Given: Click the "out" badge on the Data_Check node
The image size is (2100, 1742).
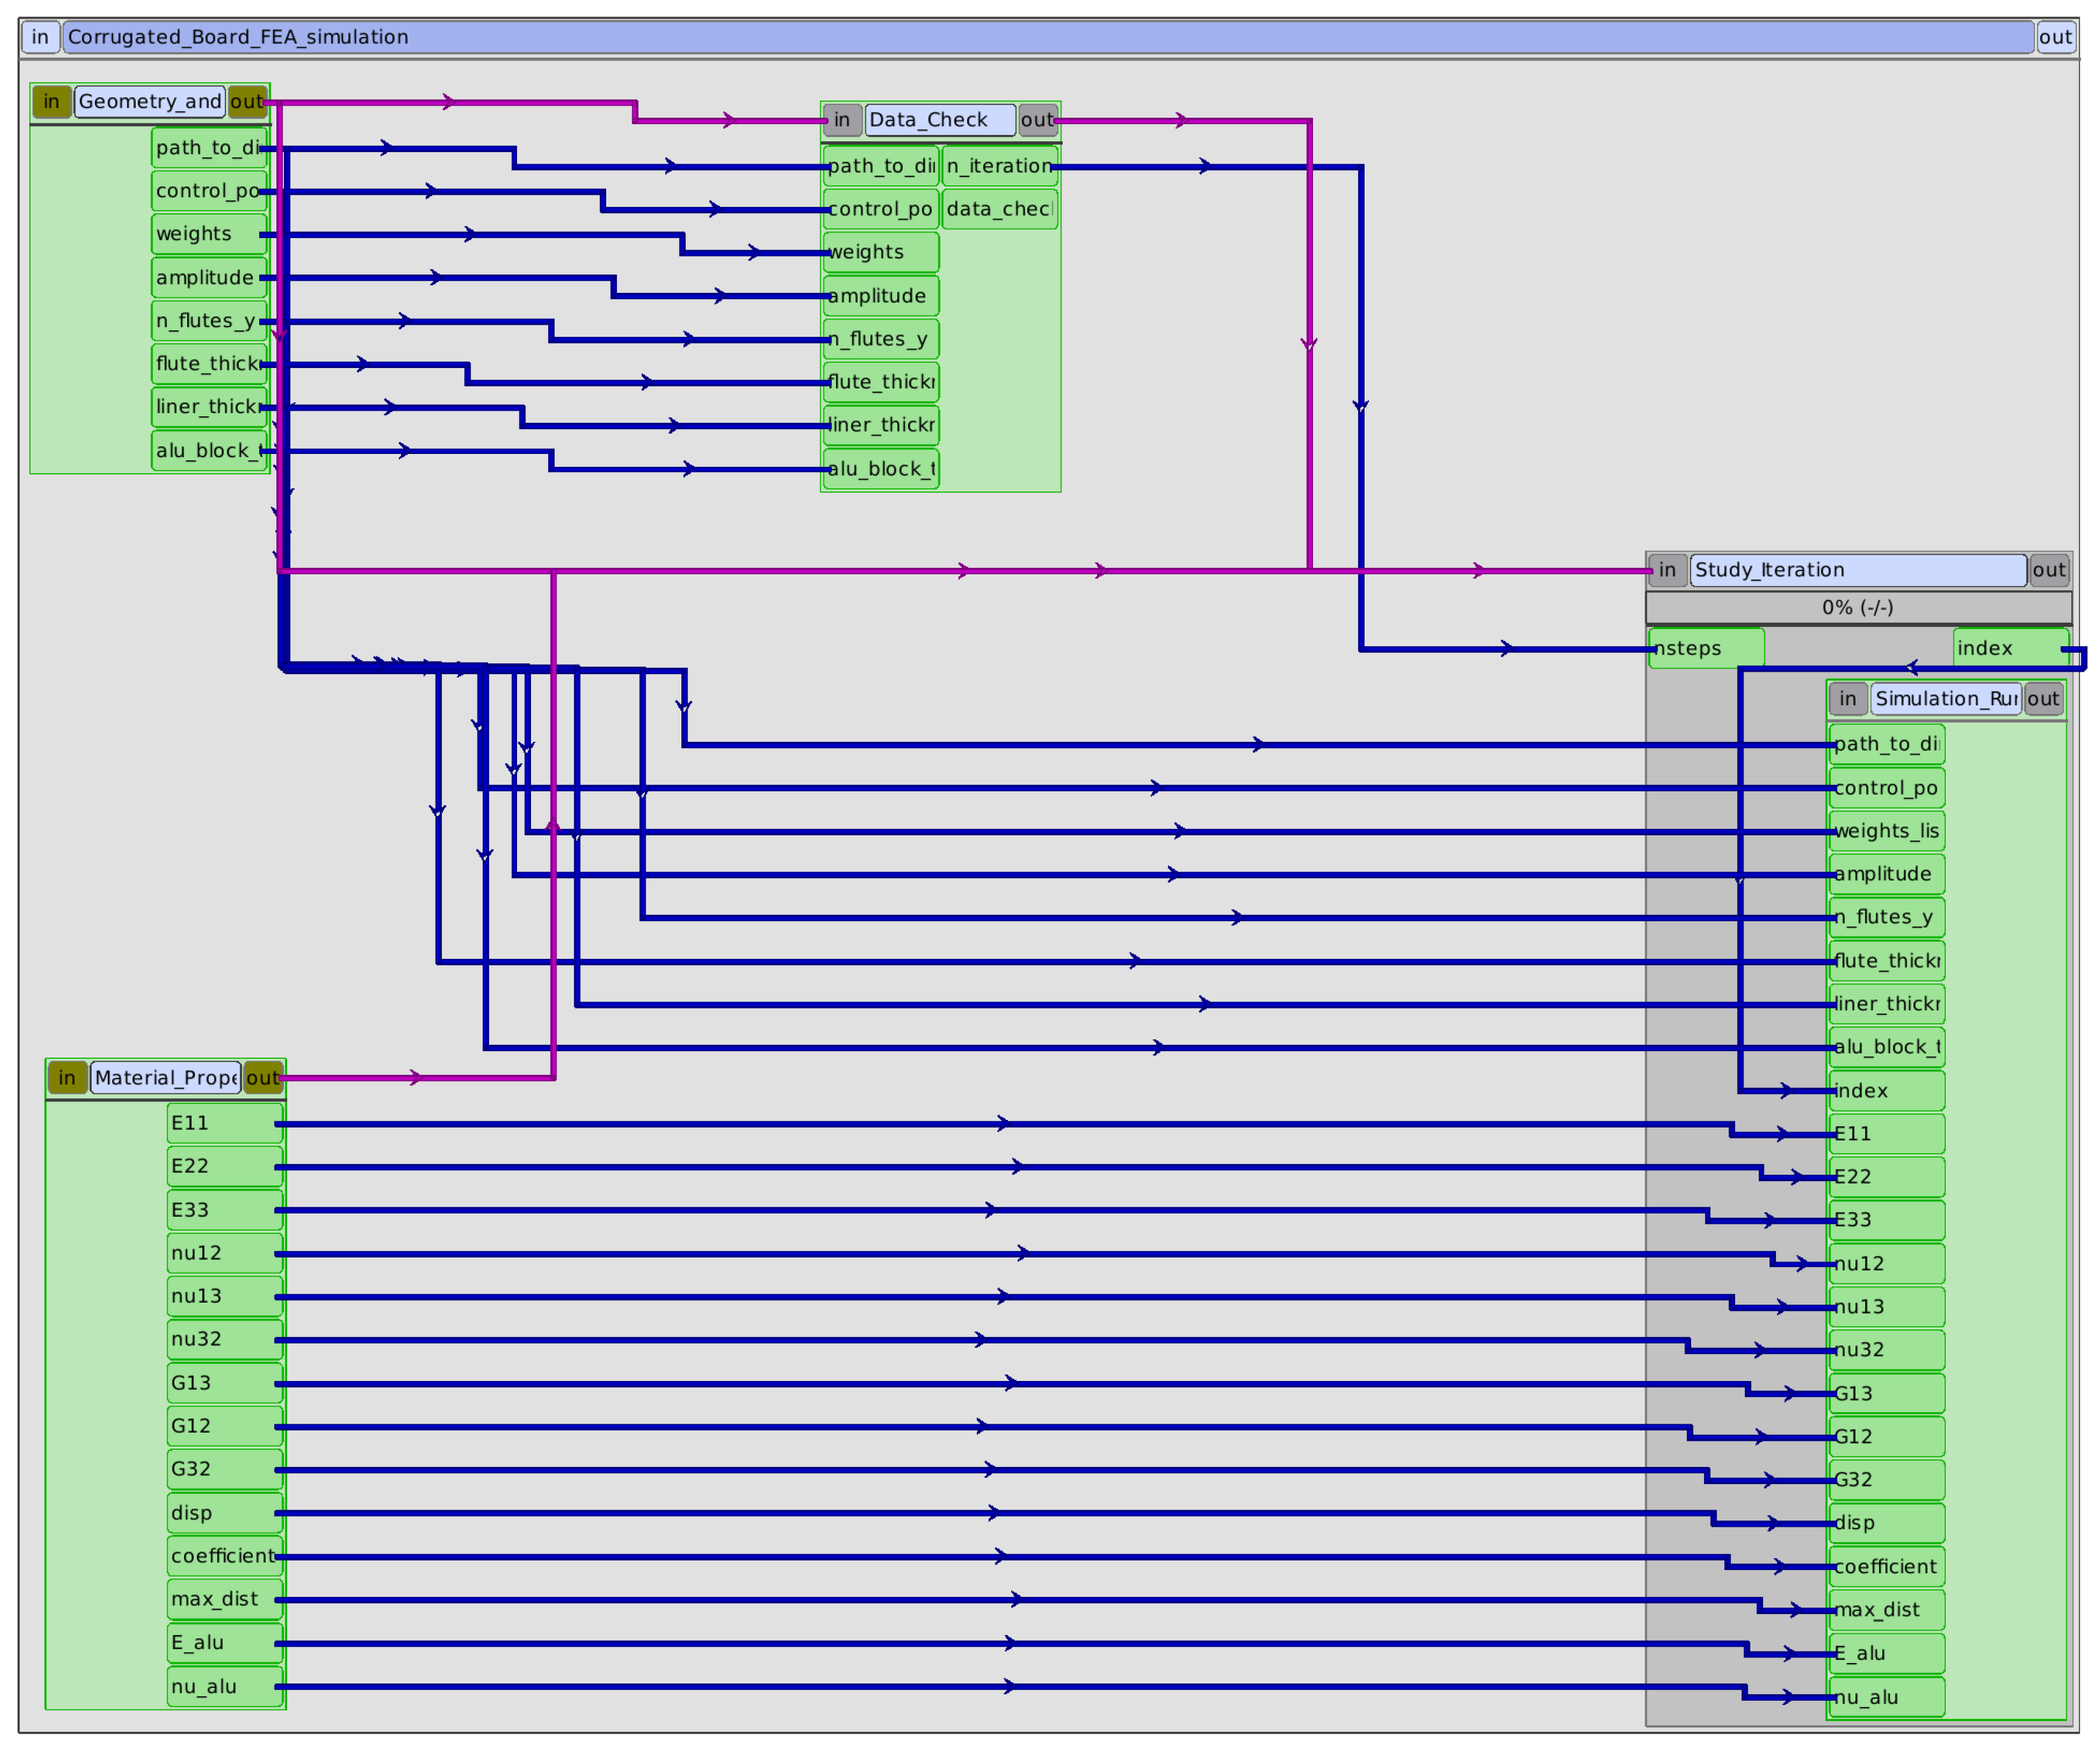Looking at the screenshot, I should [1038, 119].
